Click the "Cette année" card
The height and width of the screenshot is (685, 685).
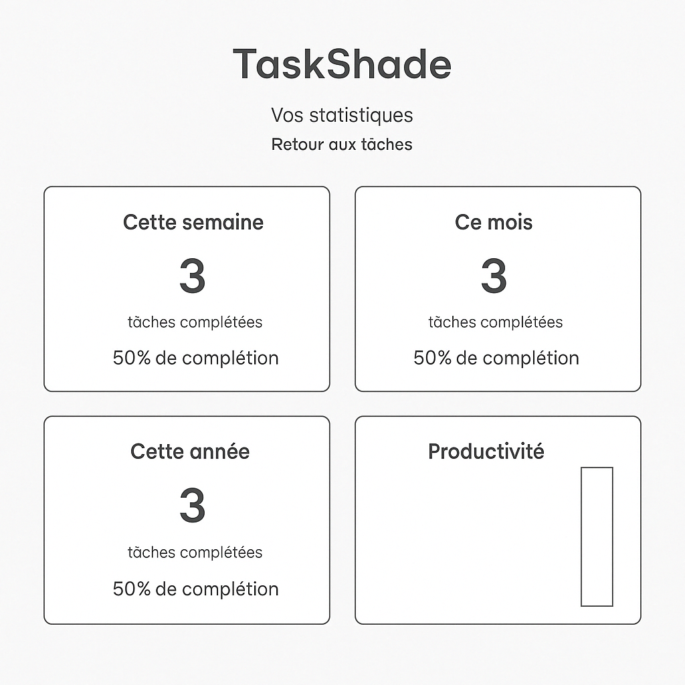coord(187,520)
